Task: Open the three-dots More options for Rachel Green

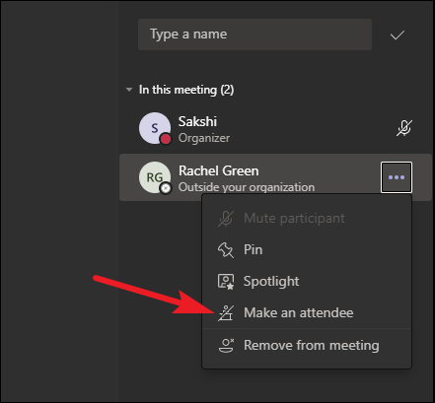Action: (397, 177)
